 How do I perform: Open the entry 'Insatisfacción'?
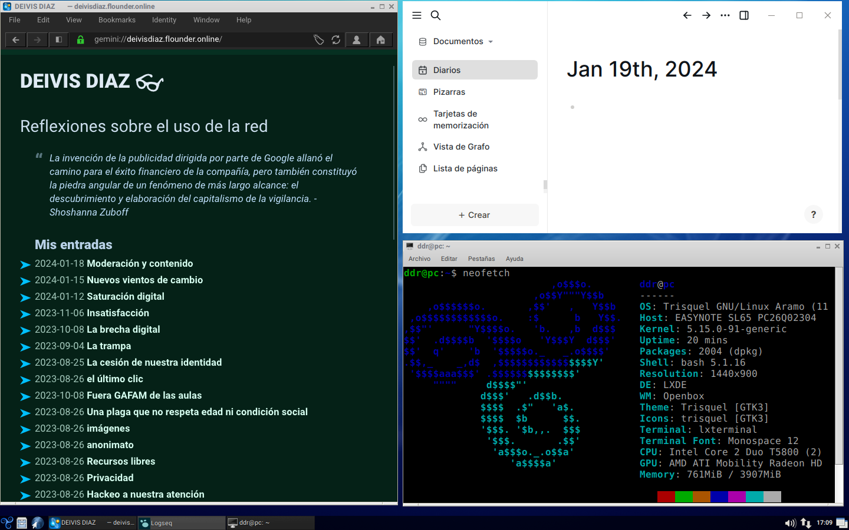pyautogui.click(x=118, y=313)
